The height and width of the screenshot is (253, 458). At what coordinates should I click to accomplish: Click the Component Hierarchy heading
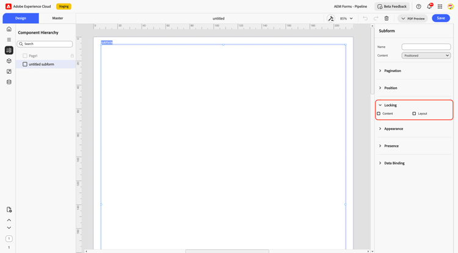click(x=38, y=33)
